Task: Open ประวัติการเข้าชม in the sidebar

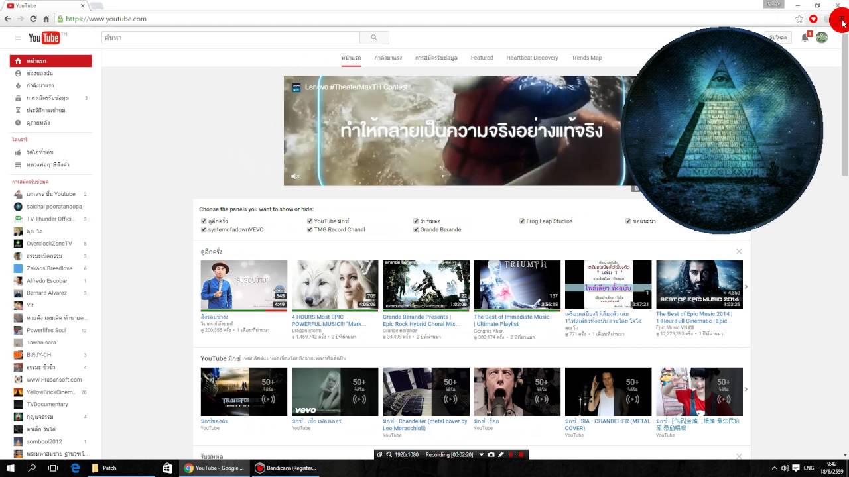Action: point(51,110)
